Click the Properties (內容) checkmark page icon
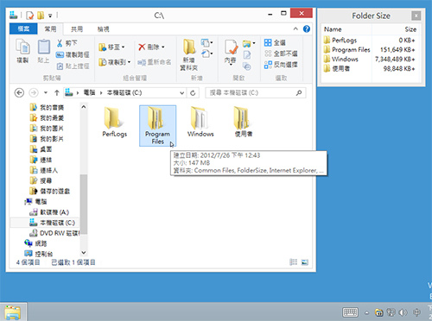The width and height of the screenshot is (432, 321). tap(231, 47)
